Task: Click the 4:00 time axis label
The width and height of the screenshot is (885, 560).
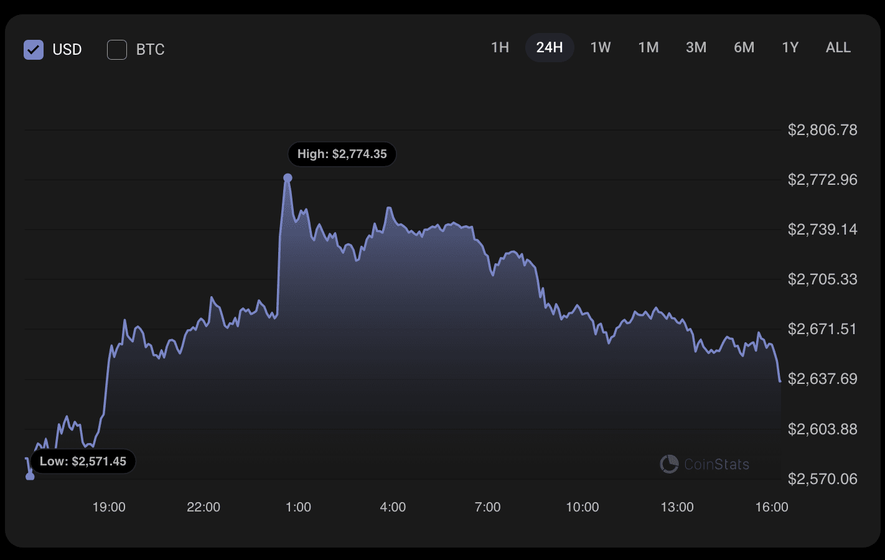Action: coord(393,507)
